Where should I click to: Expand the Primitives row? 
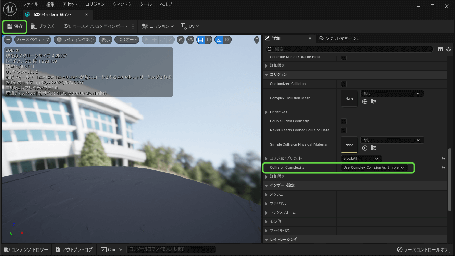267,112
